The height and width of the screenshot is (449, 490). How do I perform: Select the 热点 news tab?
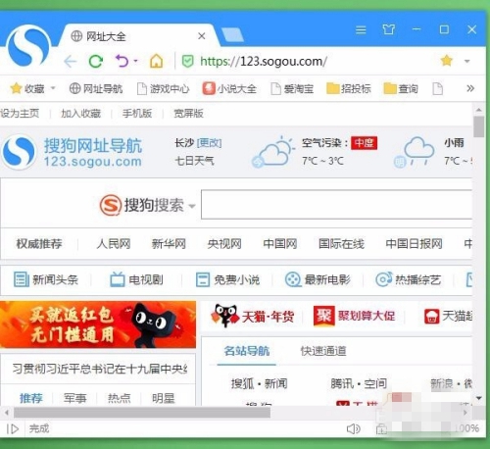(119, 398)
